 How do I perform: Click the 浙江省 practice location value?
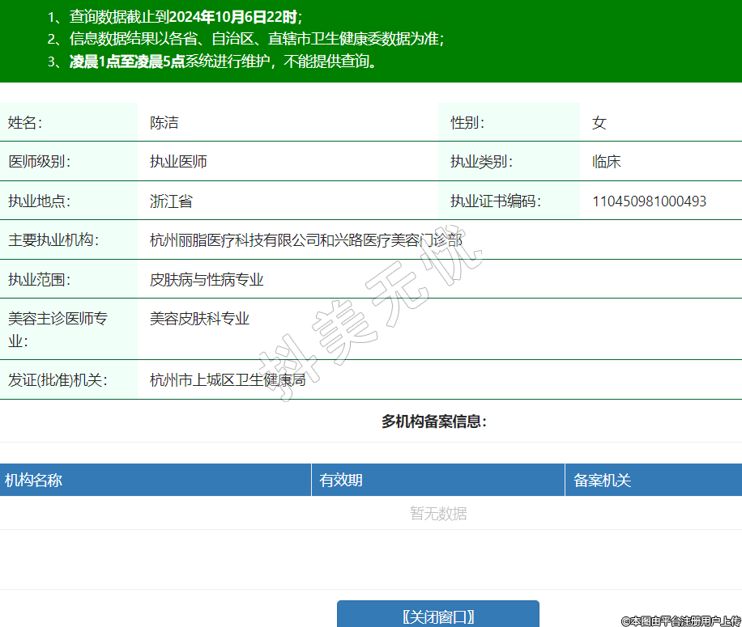click(x=171, y=201)
